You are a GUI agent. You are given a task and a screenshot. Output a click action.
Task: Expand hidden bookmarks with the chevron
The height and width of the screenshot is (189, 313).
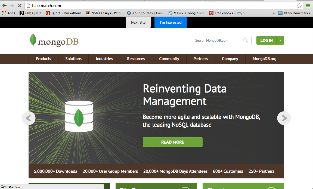[274, 13]
